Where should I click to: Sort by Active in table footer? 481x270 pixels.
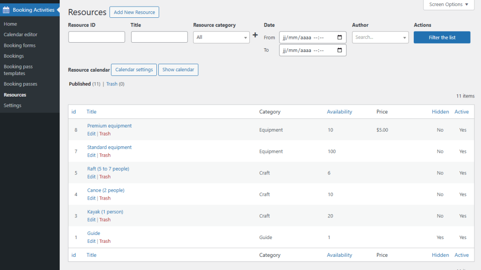click(x=462, y=255)
